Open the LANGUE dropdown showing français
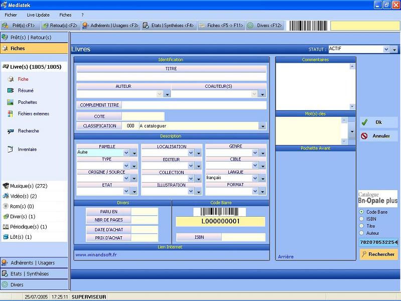 coord(255,178)
